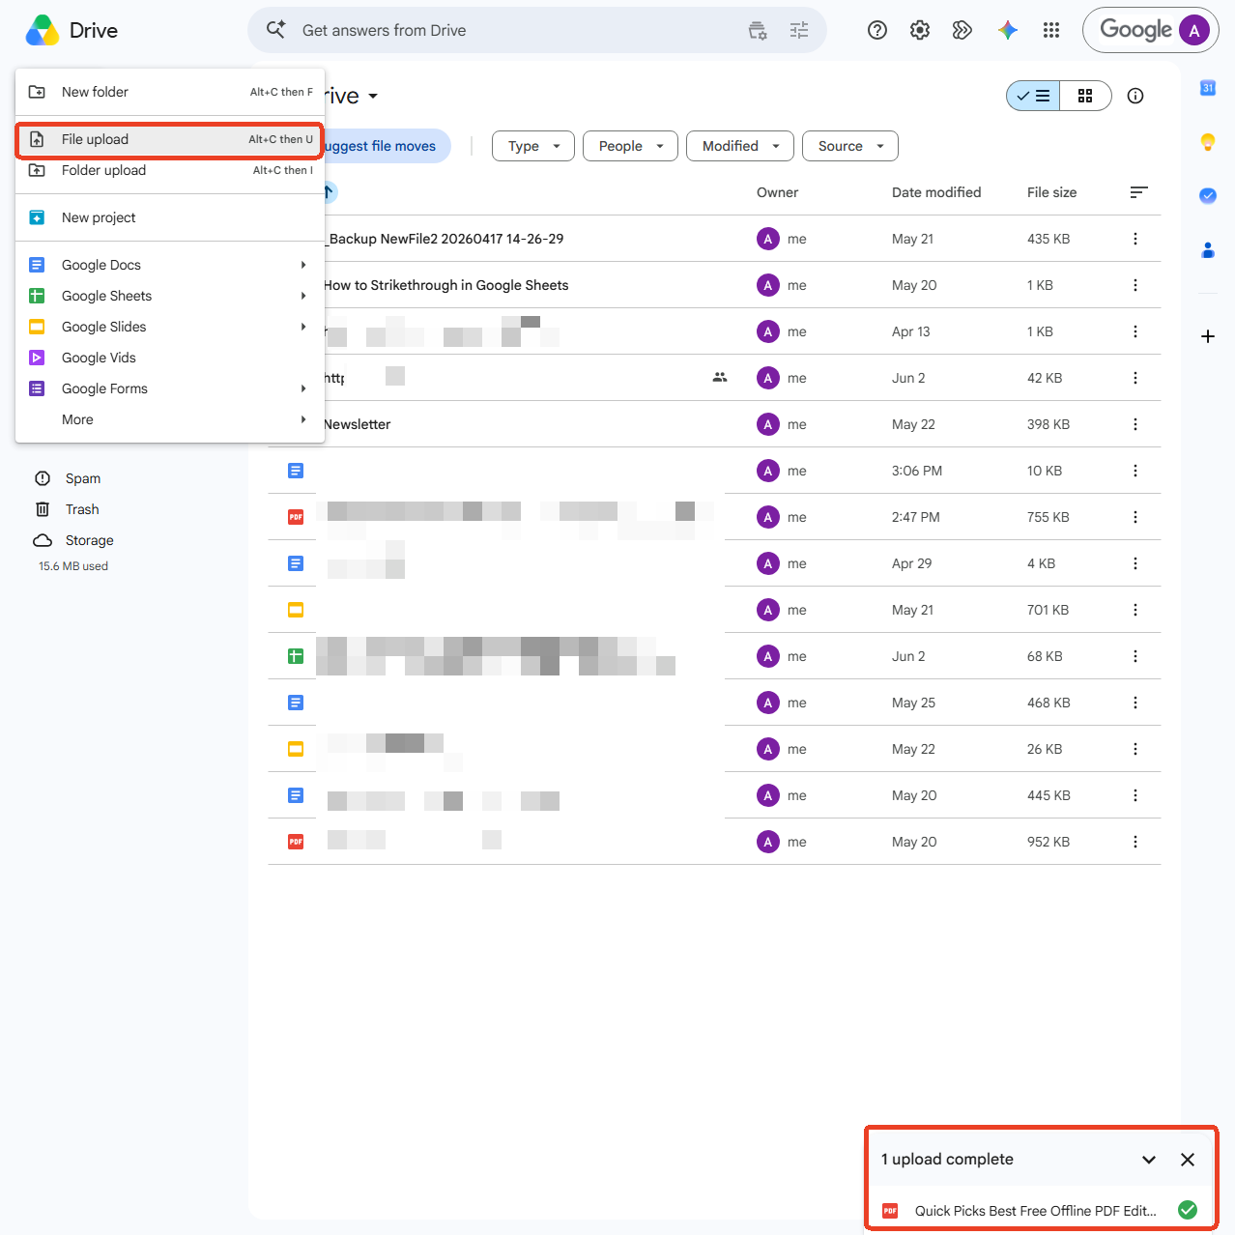Click the shared people icon on the 42 KB row
1235x1235 pixels.
[x=720, y=378]
